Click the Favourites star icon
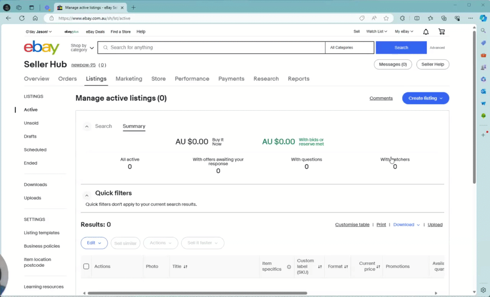 point(386,17)
